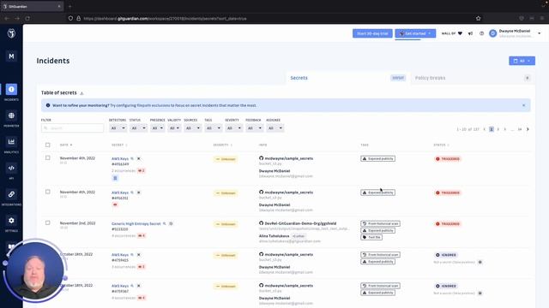Open the Severity filter dropdown
Image resolution: width=549 pixels, height=308 pixels.
[234, 128]
